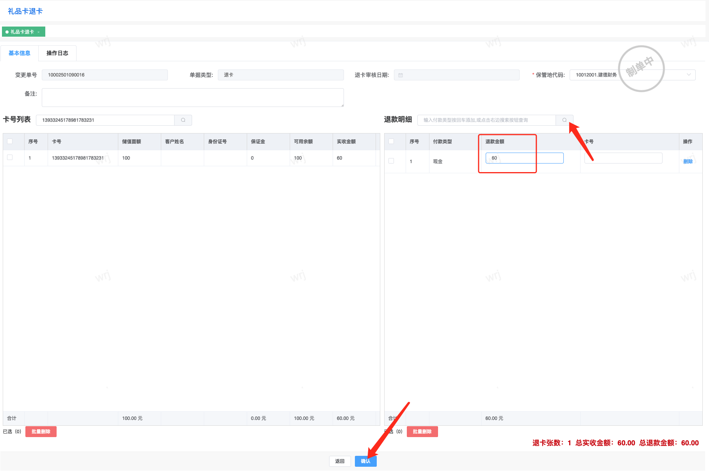Image resolution: width=709 pixels, height=473 pixels.
Task: Click the 100.00 元 储值面额 total
Action: point(132,418)
